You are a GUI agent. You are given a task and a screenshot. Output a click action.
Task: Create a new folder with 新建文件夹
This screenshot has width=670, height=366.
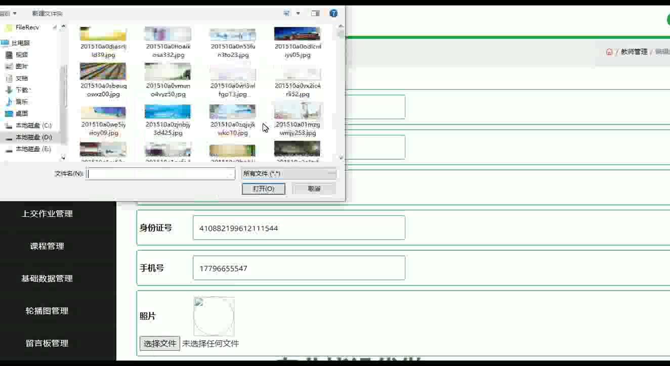click(47, 14)
